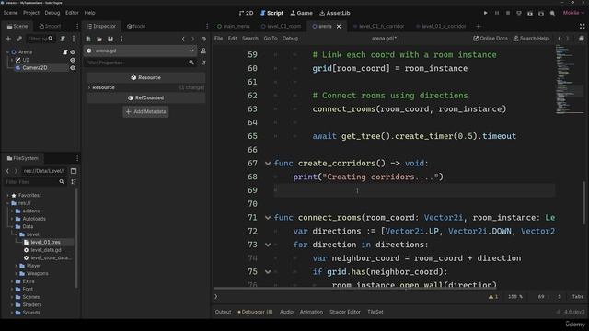Add a new editor tab

(479, 27)
